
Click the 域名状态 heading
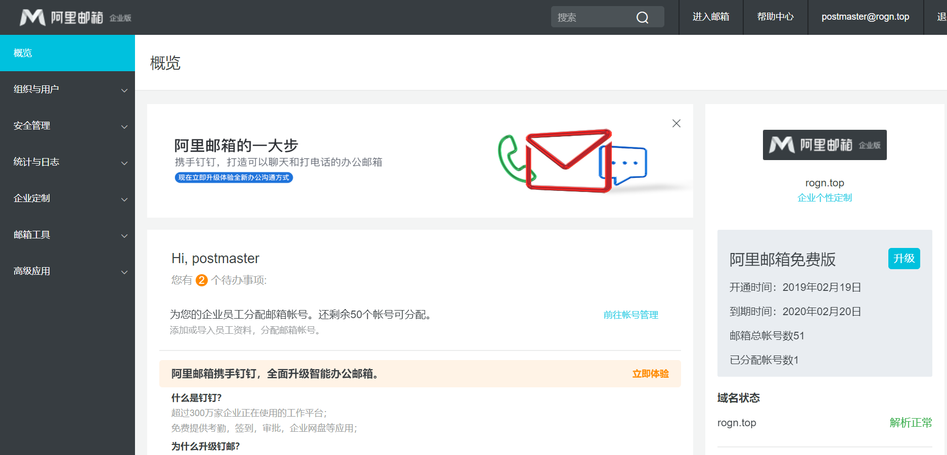(x=739, y=398)
